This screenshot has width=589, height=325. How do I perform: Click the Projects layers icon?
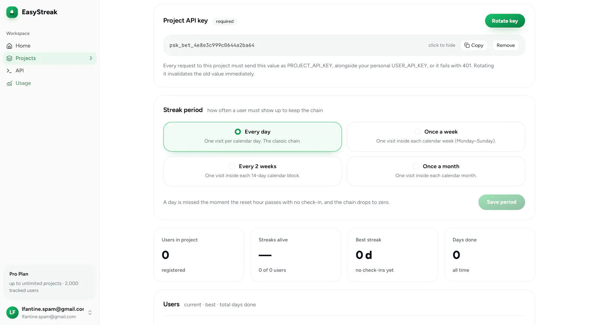coord(10,58)
